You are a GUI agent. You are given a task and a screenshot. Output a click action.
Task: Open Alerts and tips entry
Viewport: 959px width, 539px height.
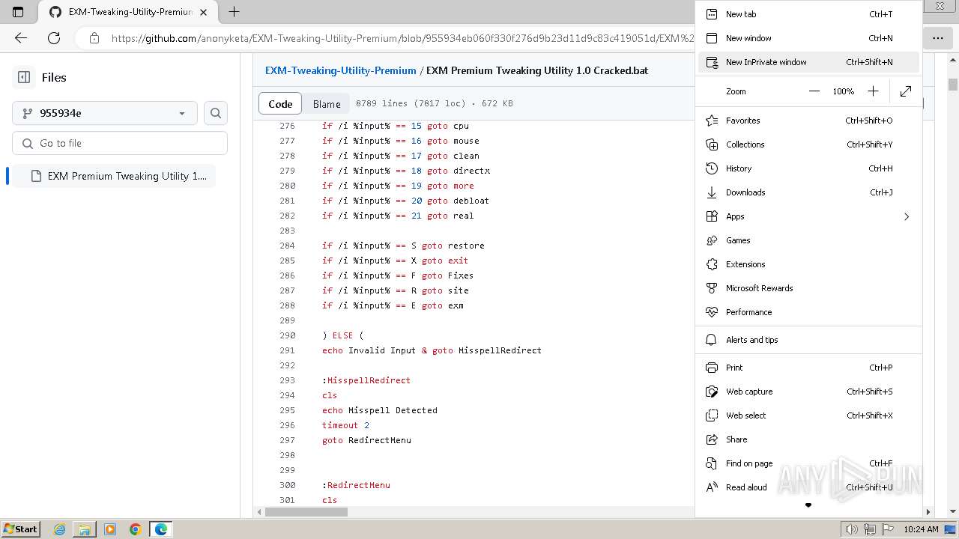[x=808, y=340]
